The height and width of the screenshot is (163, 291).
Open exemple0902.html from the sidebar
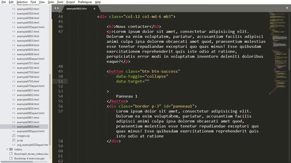[x=28, y=122]
